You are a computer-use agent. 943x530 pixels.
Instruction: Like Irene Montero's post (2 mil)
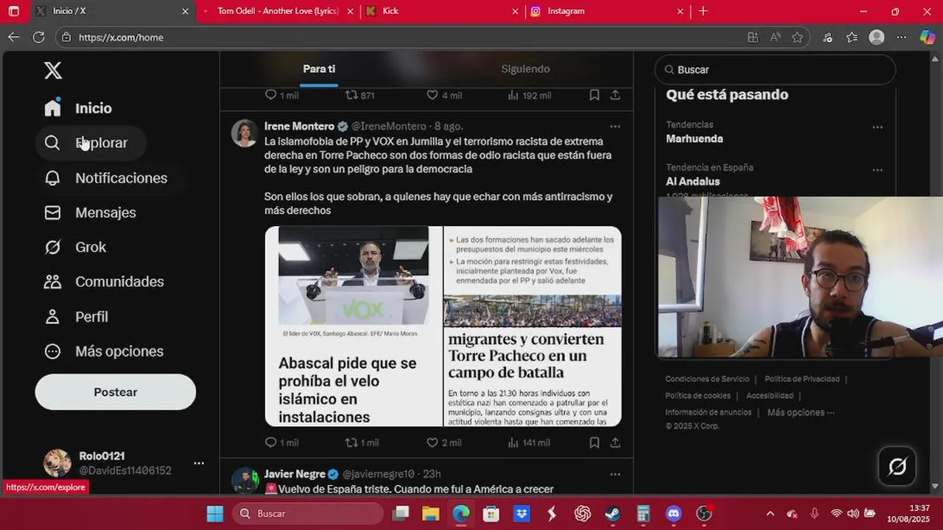(444, 442)
